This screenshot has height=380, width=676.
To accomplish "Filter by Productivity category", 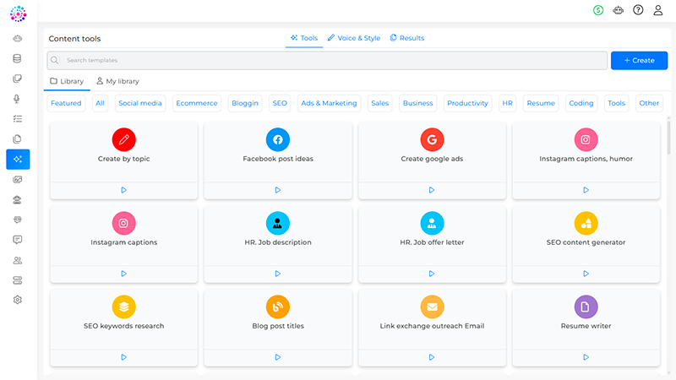I will click(468, 103).
